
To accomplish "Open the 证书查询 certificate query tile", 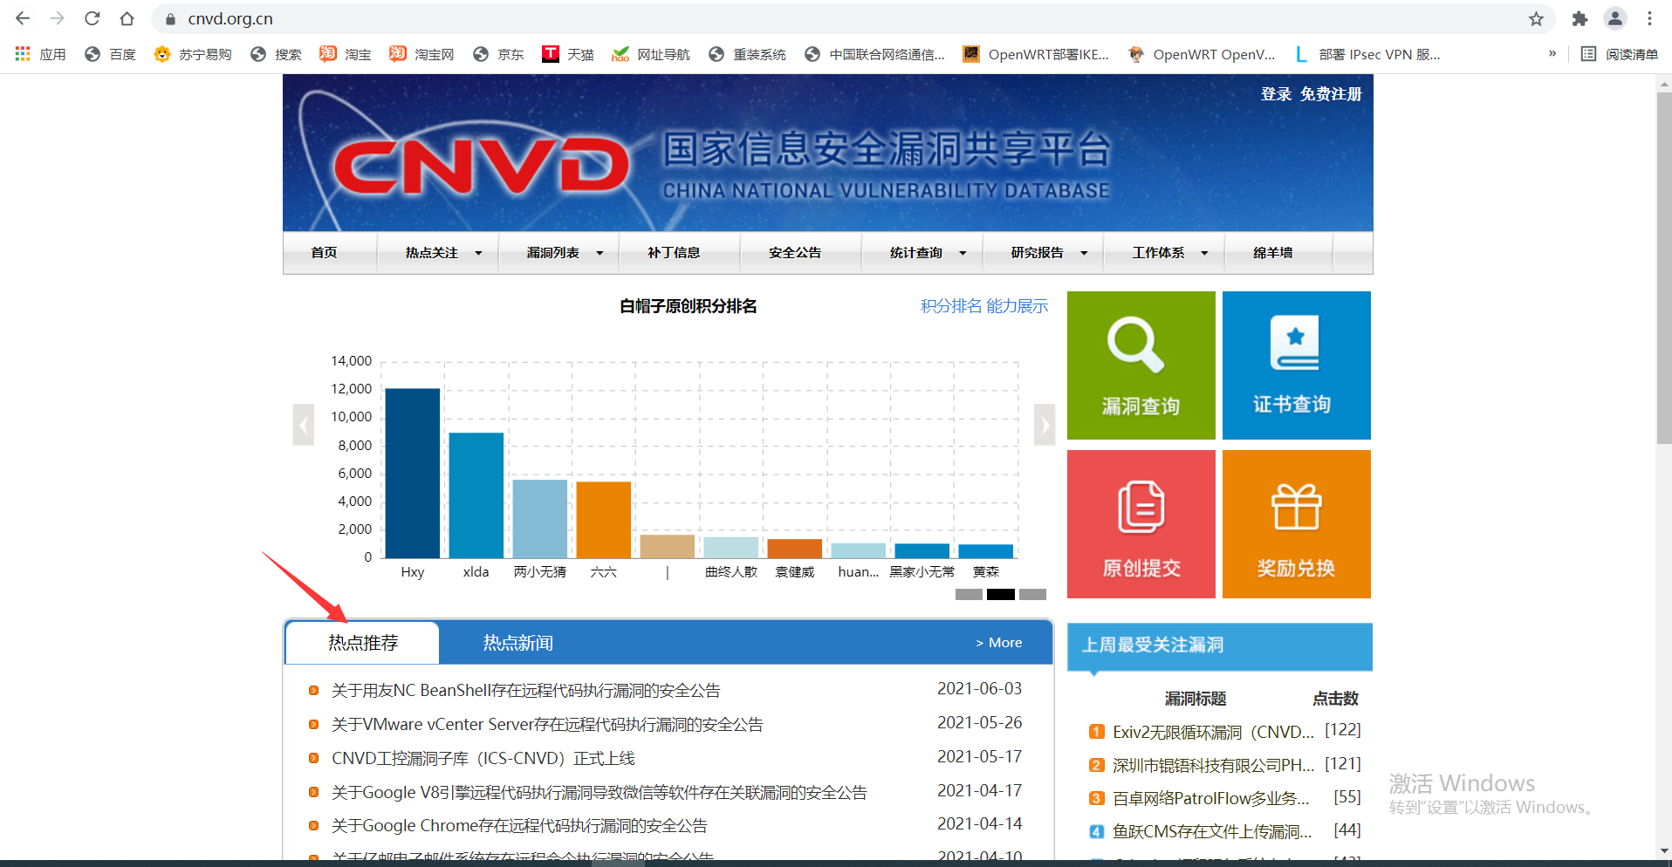I will (1296, 365).
